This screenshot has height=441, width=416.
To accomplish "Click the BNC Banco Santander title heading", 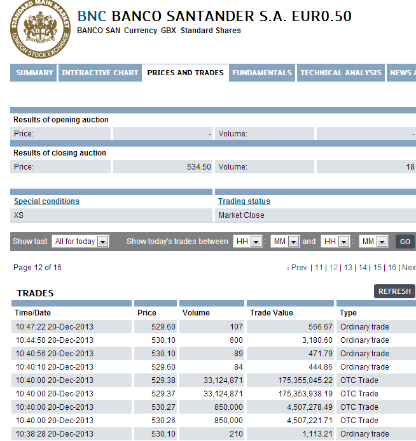I will pos(214,16).
